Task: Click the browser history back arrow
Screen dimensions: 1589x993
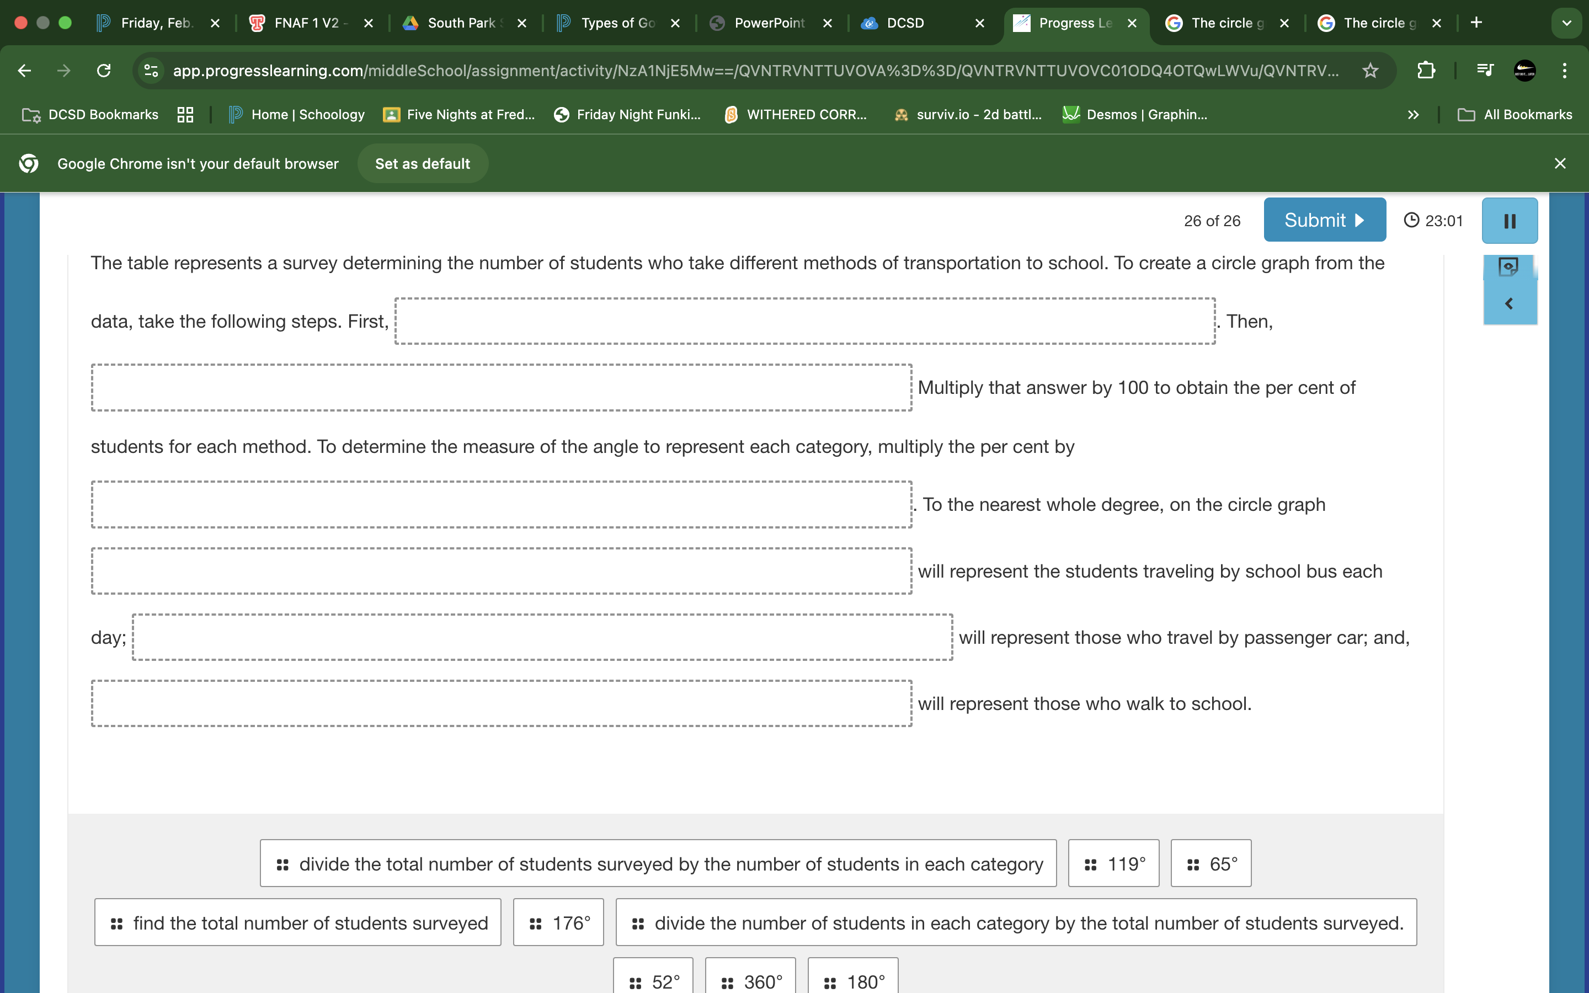Action: [24, 71]
